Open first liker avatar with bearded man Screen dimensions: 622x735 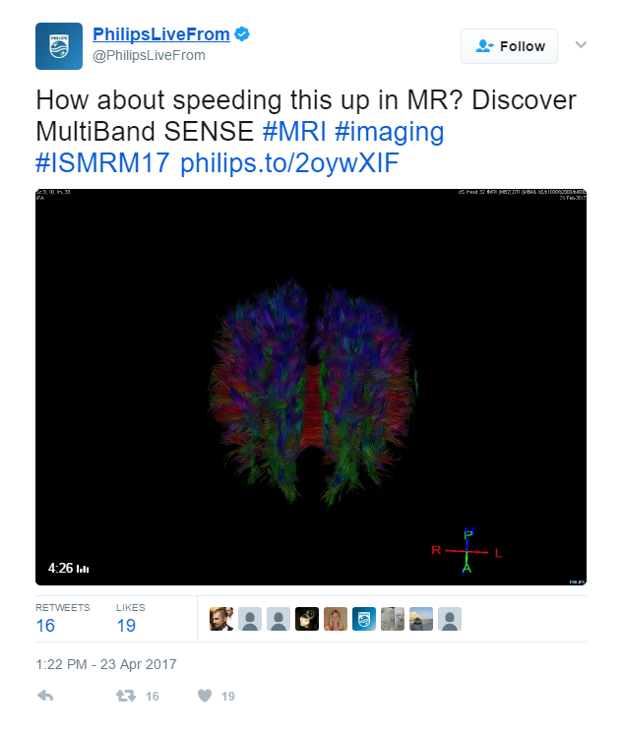click(x=221, y=619)
